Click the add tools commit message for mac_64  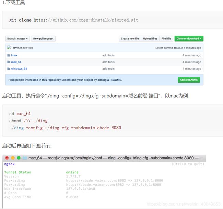click(x=108, y=62)
